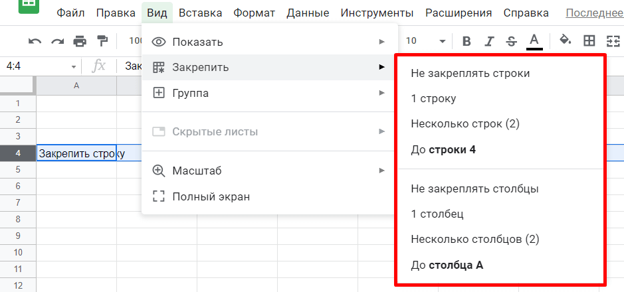This screenshot has height=292, width=624.
Task: Select the row 7 header
Action: [18, 202]
